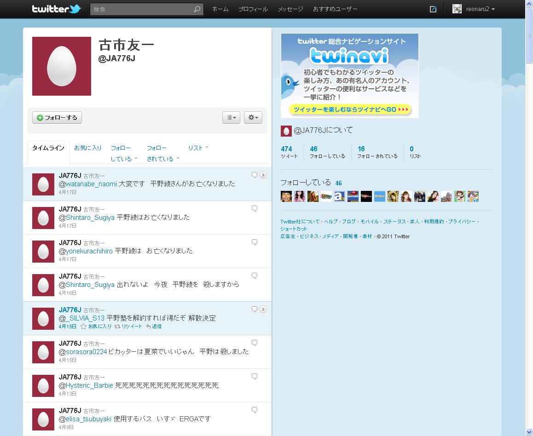
Task: Switch to お気に入り tab
Action: (88, 148)
